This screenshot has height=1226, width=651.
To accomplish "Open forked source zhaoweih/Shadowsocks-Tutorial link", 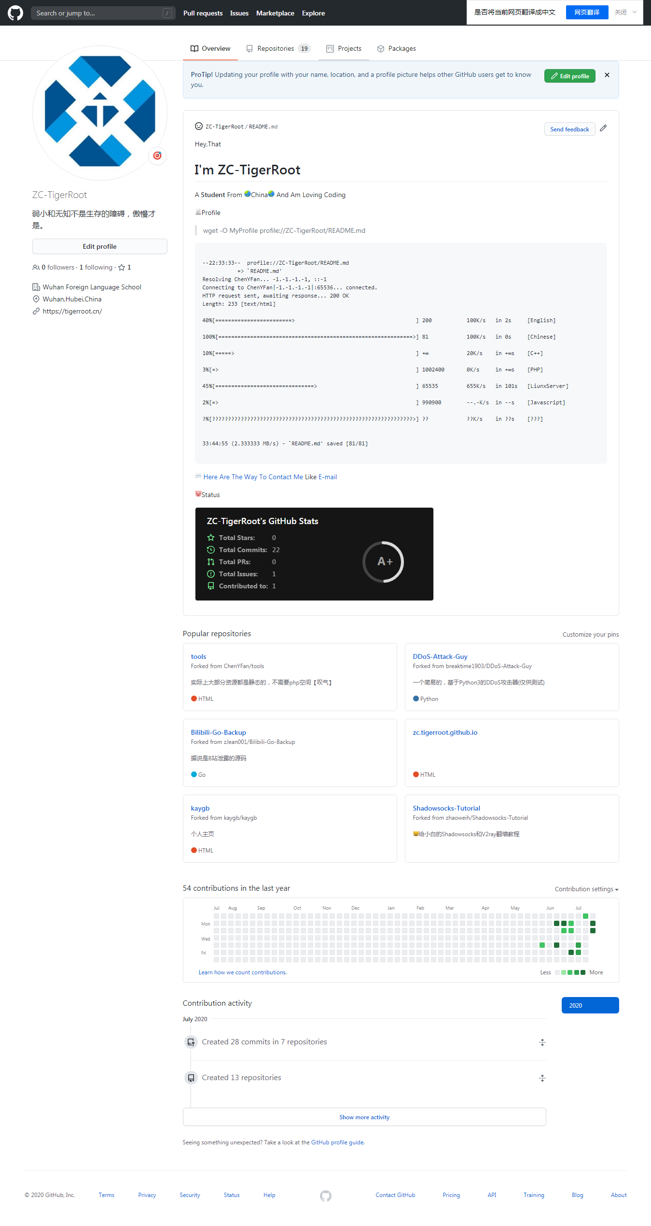I will 486,818.
